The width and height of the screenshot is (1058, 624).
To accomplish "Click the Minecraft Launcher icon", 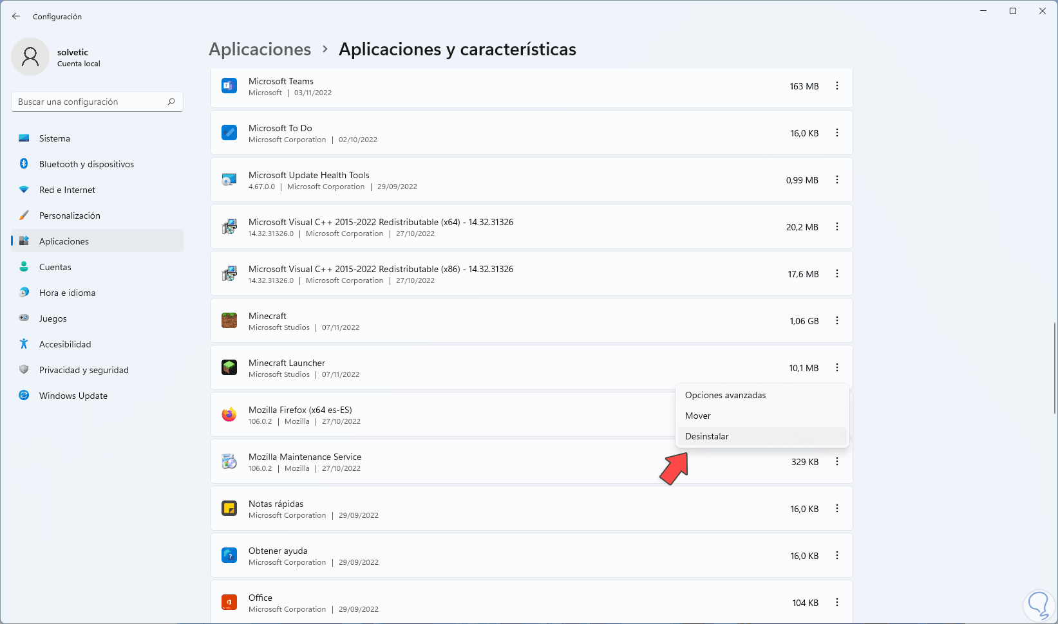I will coord(229,367).
